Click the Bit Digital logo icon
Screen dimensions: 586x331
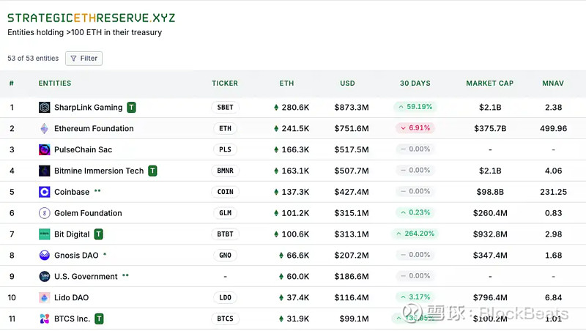[x=45, y=235]
